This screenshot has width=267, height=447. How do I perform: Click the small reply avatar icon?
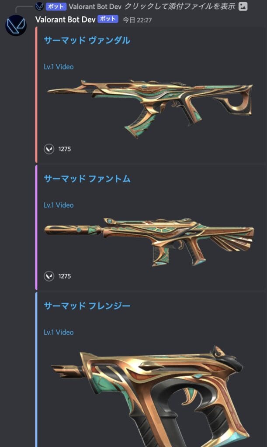click(x=39, y=6)
